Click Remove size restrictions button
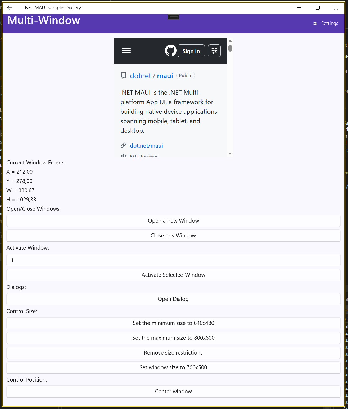348x409 pixels. click(x=173, y=353)
